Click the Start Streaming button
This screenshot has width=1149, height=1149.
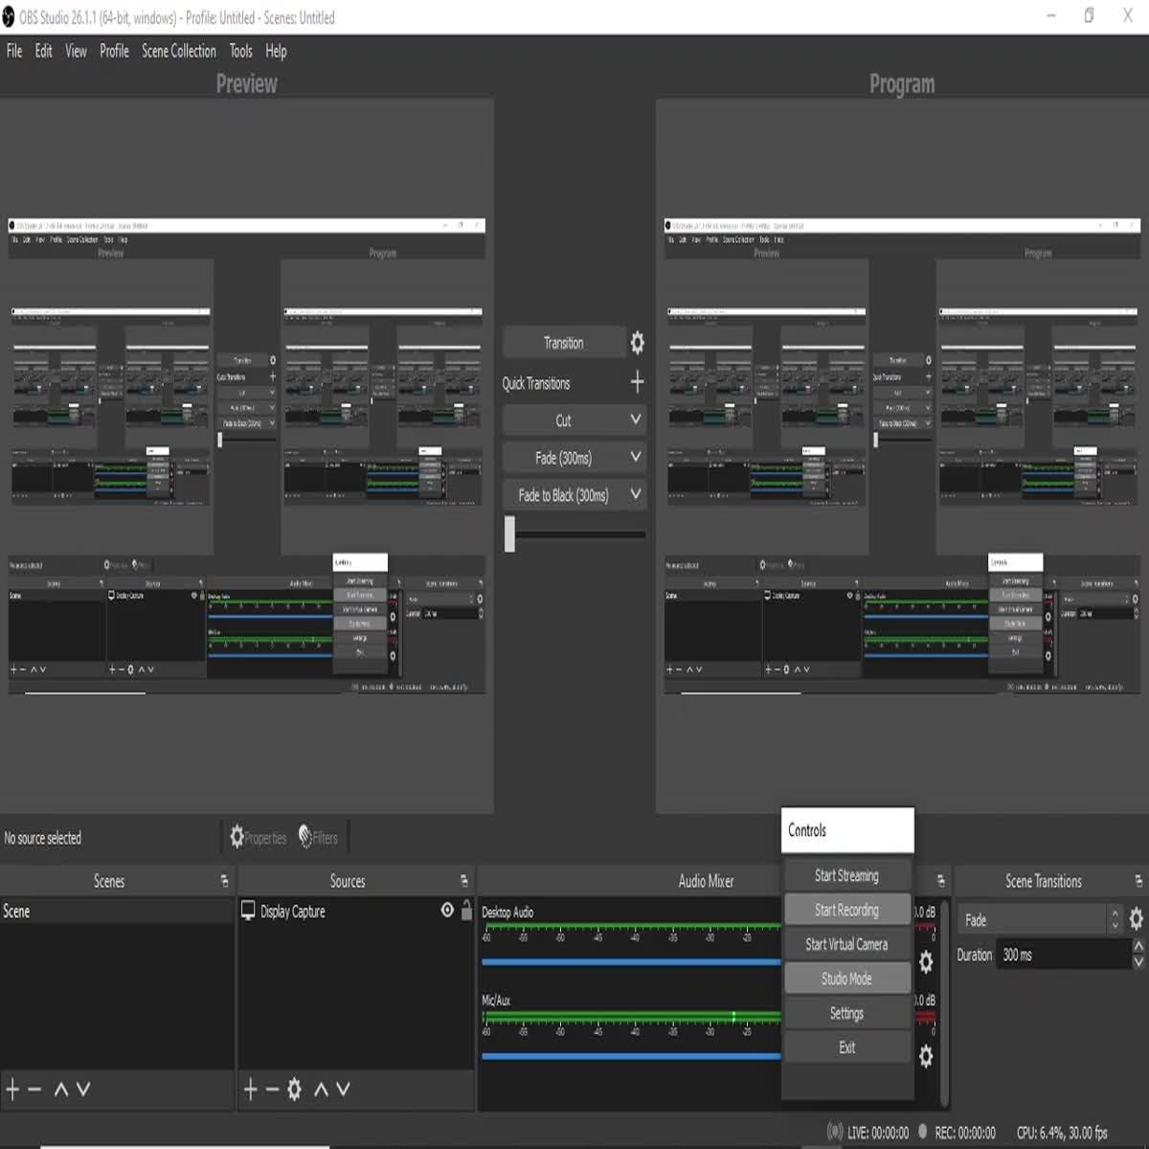tap(846, 875)
